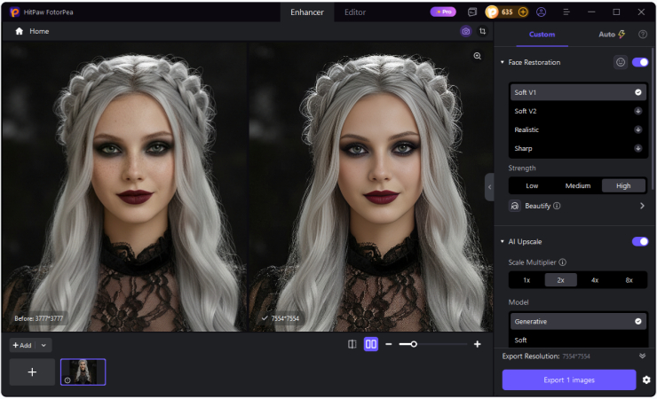The height and width of the screenshot is (399, 657).
Task: Click the zoom slider handle
Action: (x=414, y=344)
